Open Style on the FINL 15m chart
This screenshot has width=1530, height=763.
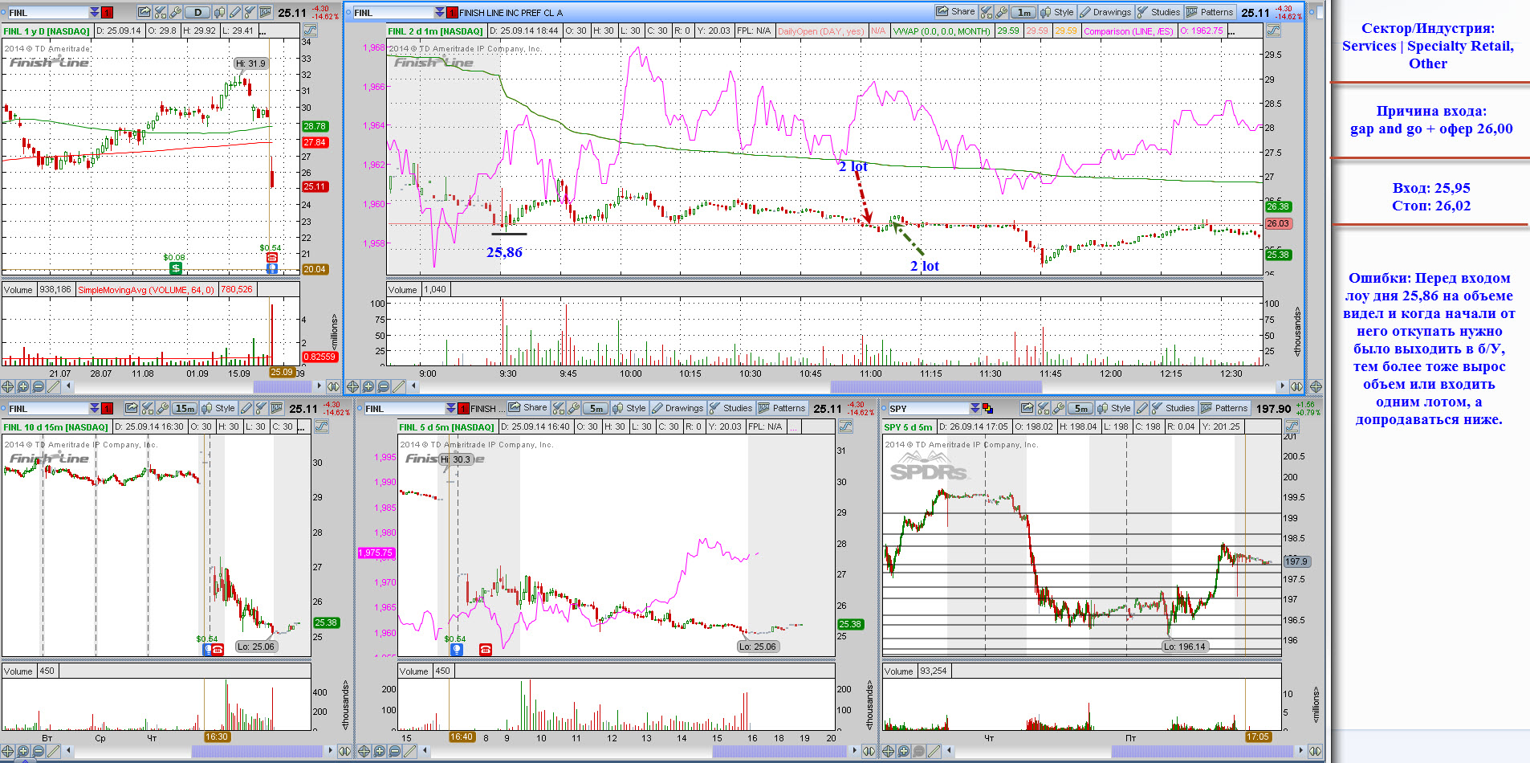[x=218, y=408]
